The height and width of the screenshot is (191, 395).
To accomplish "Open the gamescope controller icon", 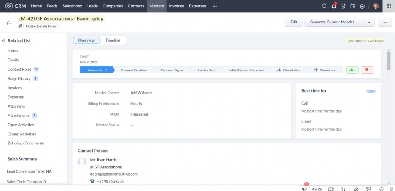I will pyautogui.click(x=331, y=189).
